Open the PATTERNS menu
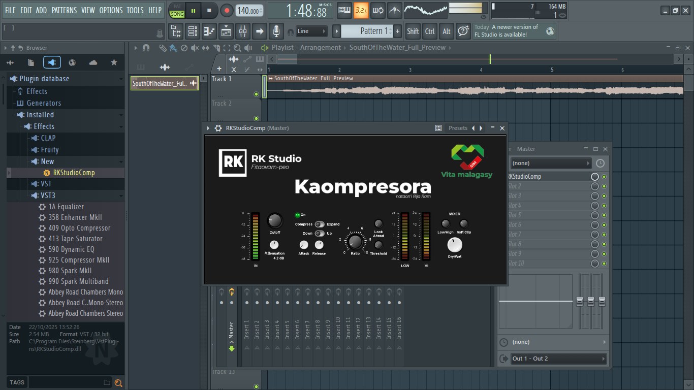This screenshot has width=694, height=390. pos(64,10)
